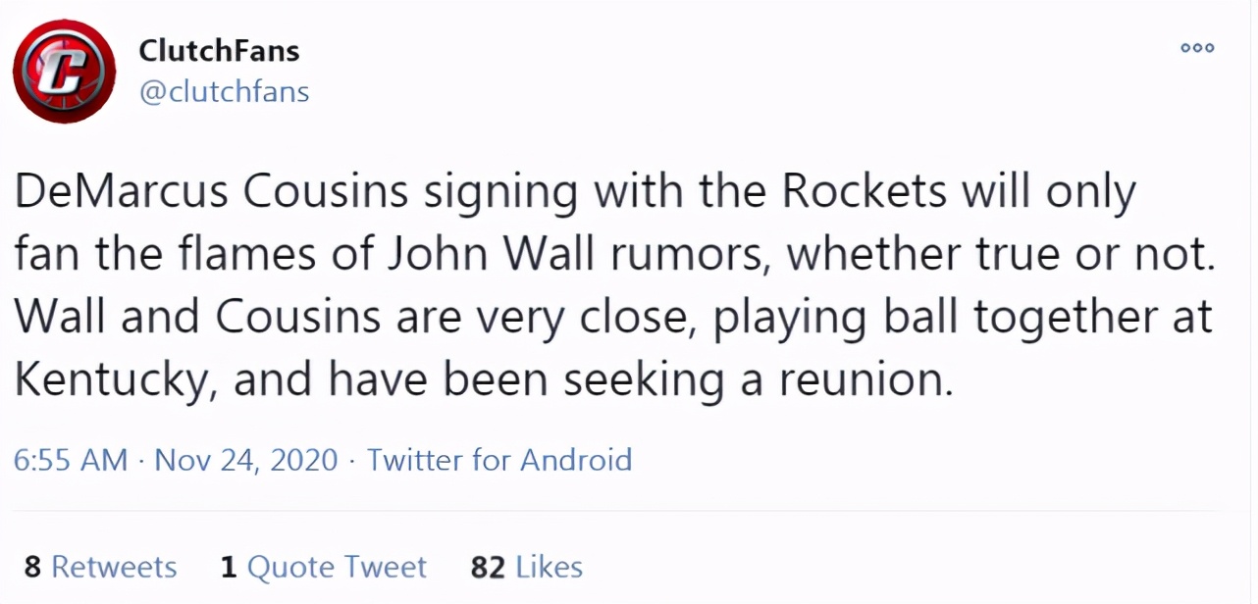Image resolution: width=1258 pixels, height=604 pixels.
Task: View the 8 Retweets list
Action: pos(100,567)
